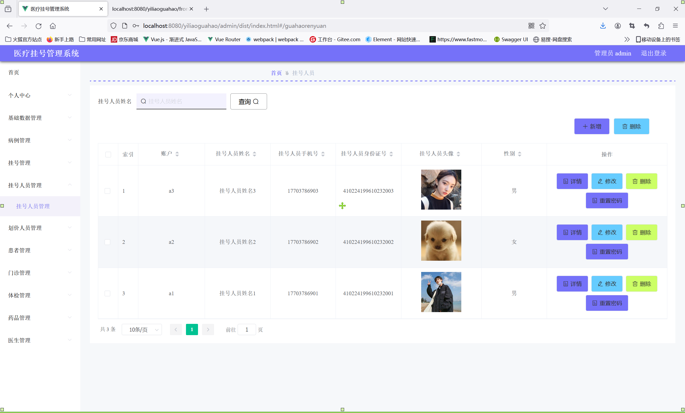Click the QR code icon in address bar
Image resolution: width=685 pixels, height=413 pixels.
[531, 26]
